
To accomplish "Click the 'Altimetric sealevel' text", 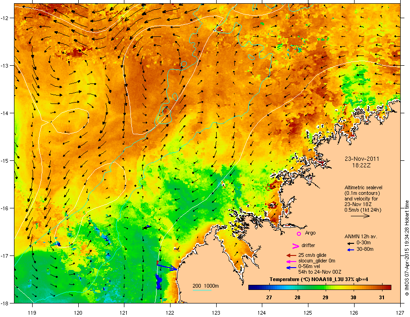I will [x=363, y=187].
